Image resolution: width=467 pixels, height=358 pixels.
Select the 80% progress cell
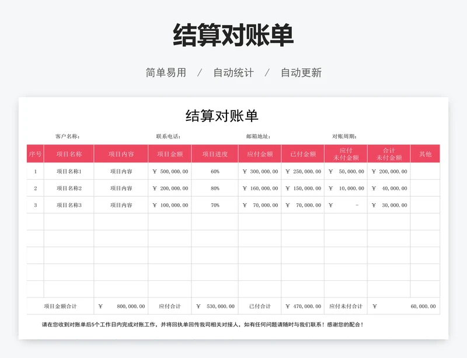(x=215, y=188)
